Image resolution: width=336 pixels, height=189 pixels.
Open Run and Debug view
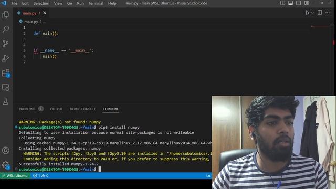point(6,58)
